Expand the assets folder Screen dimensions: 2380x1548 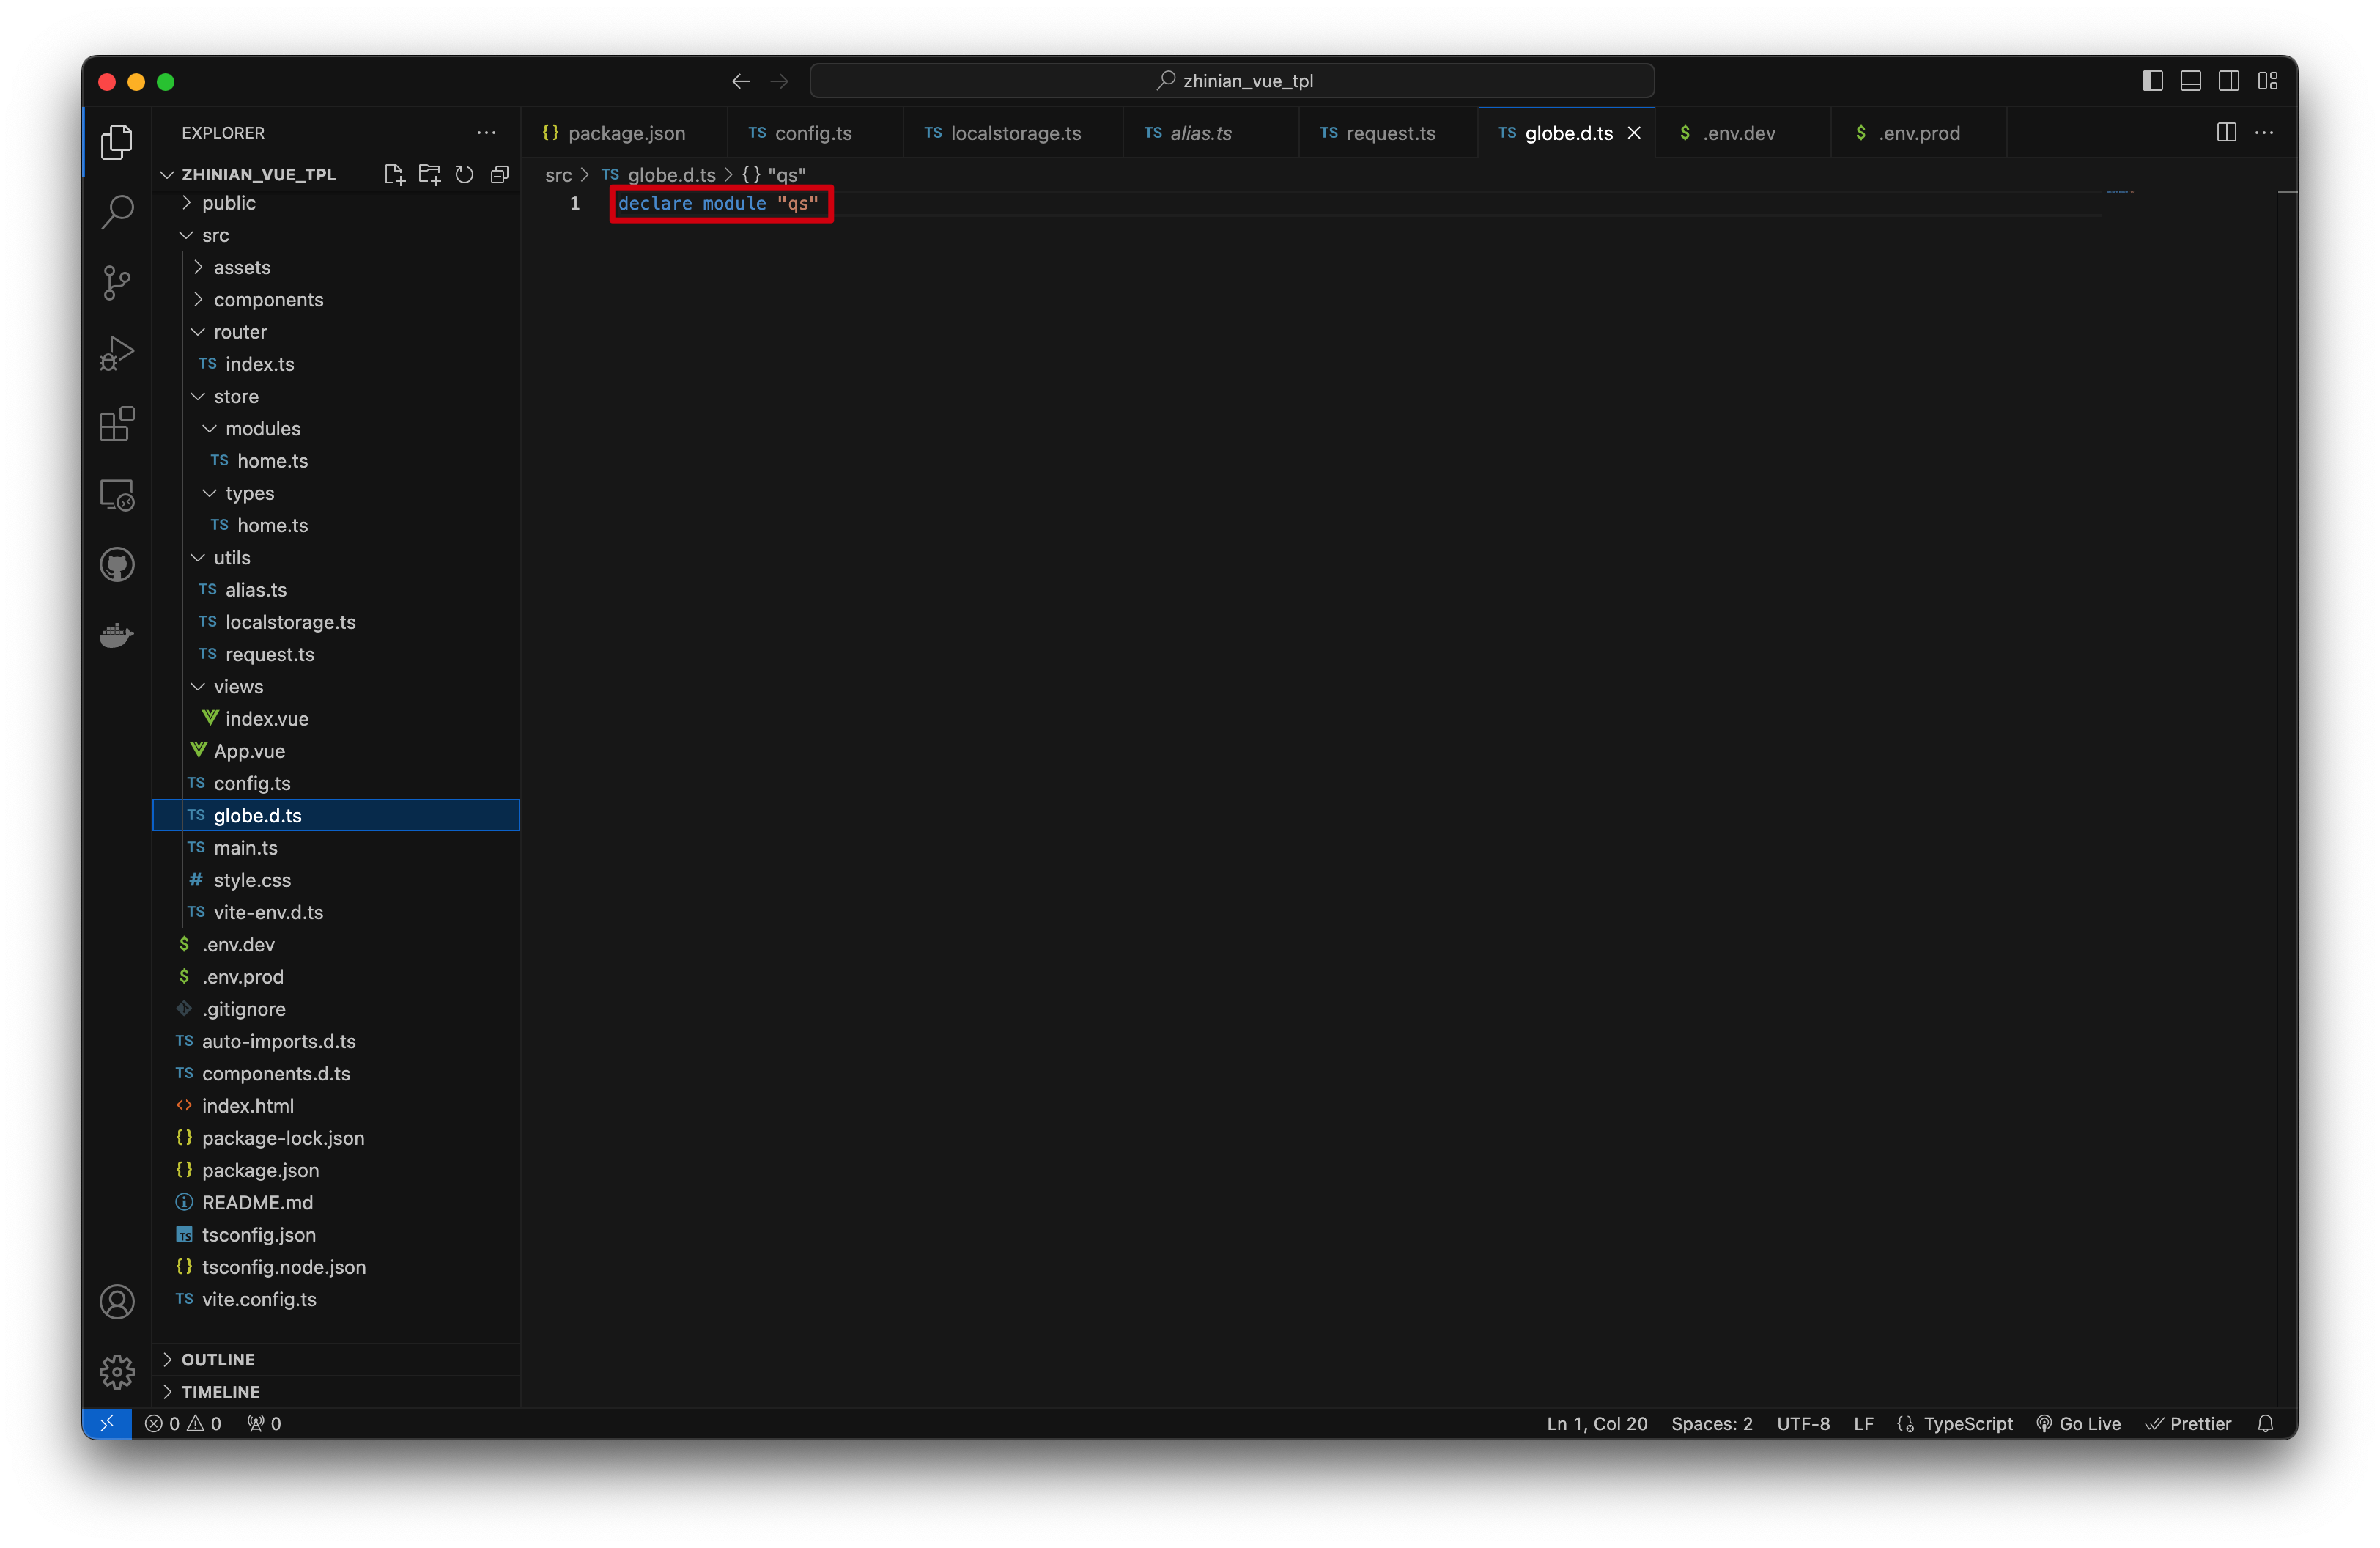(x=336, y=267)
